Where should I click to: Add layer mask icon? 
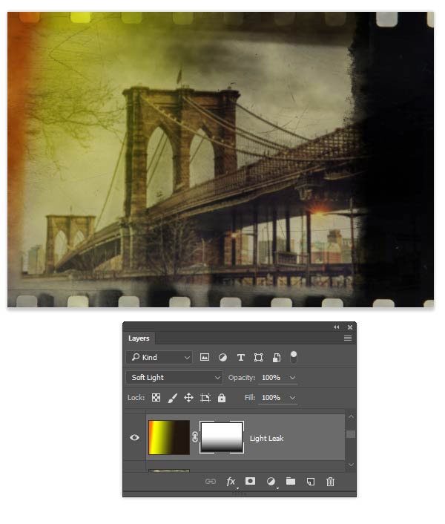coord(250,481)
